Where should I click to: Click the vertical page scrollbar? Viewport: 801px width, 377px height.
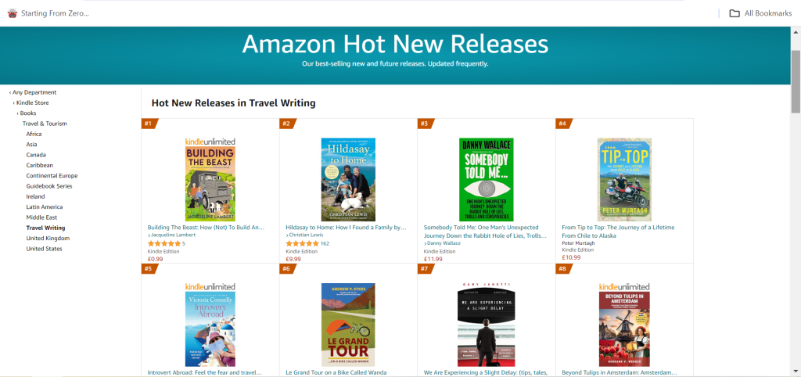point(796,196)
